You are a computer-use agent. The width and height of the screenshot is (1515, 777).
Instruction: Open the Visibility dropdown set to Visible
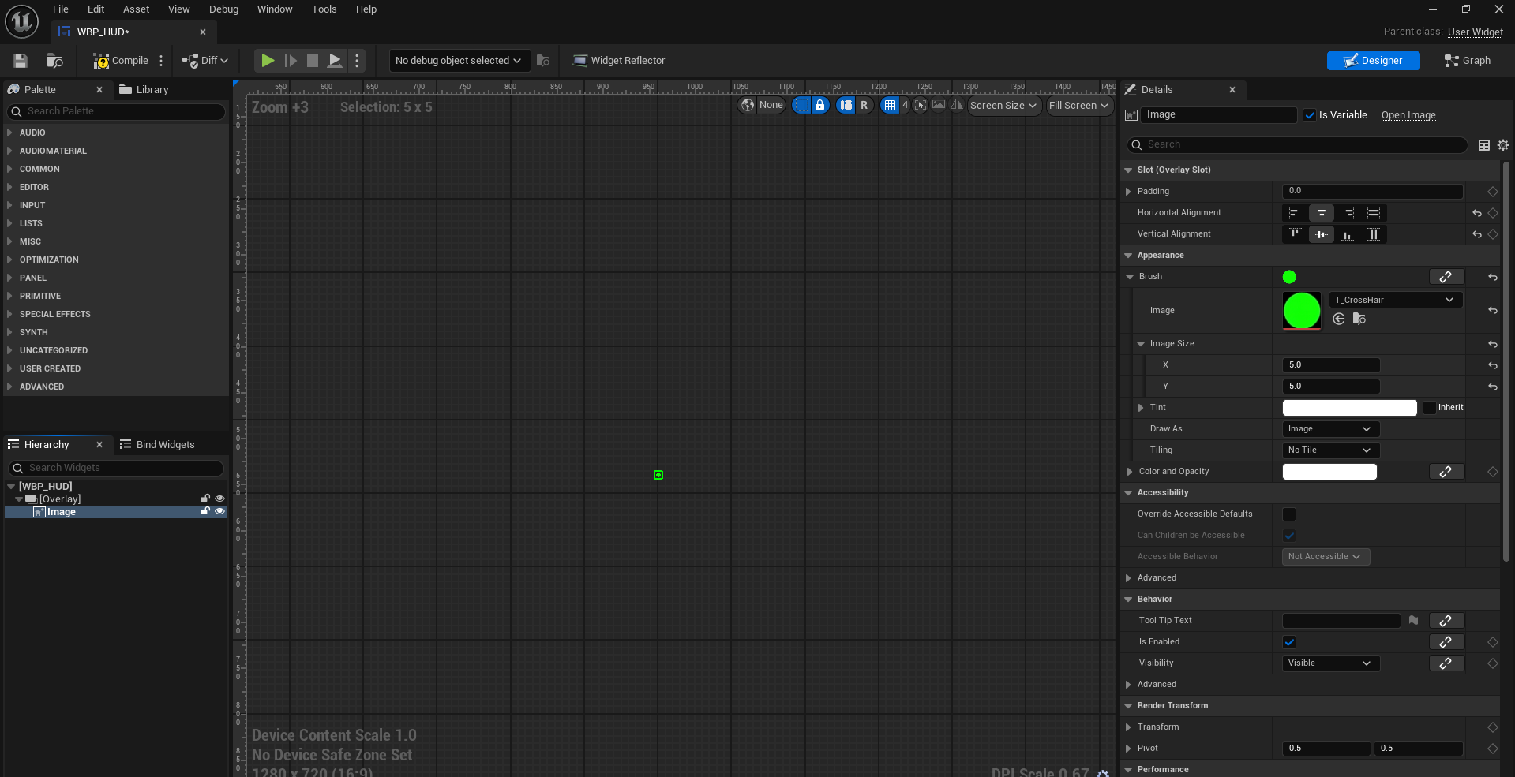coord(1330,663)
